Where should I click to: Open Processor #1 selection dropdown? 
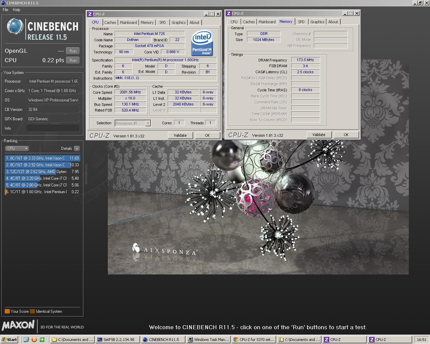coord(133,123)
